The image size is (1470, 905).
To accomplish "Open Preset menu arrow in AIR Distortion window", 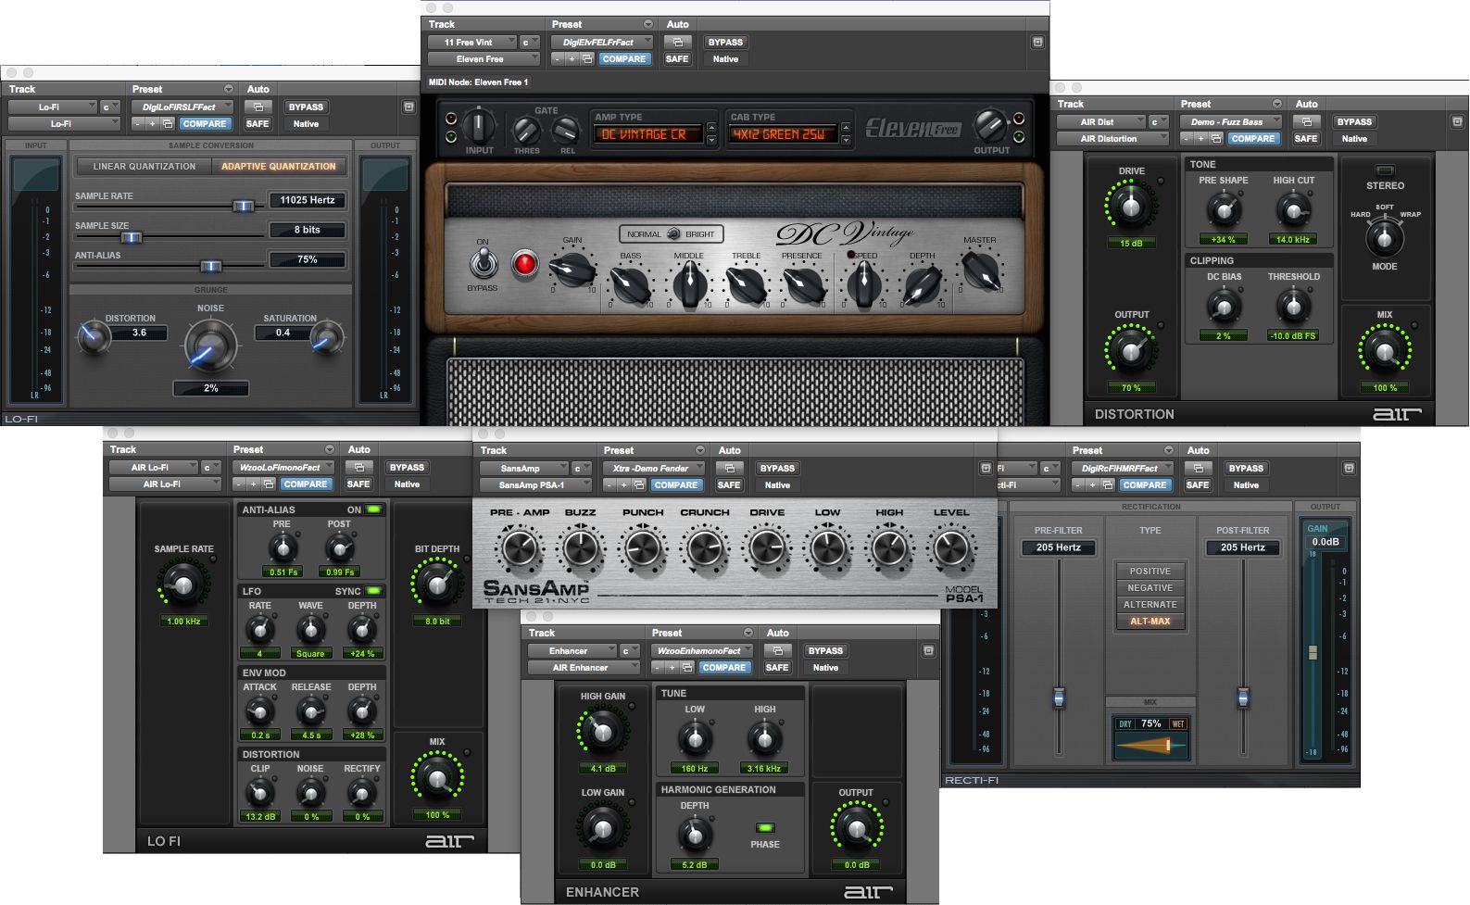I will [x=1277, y=104].
